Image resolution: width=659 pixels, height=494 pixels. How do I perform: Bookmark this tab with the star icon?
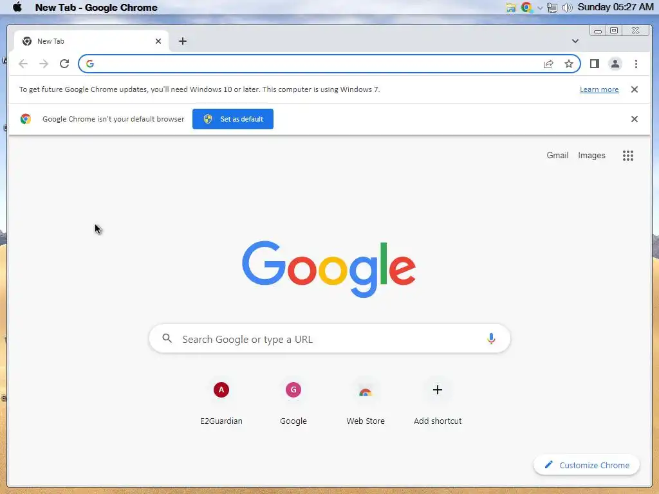(569, 64)
